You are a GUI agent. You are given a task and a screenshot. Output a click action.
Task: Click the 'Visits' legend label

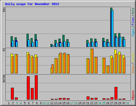tap(133, 58)
